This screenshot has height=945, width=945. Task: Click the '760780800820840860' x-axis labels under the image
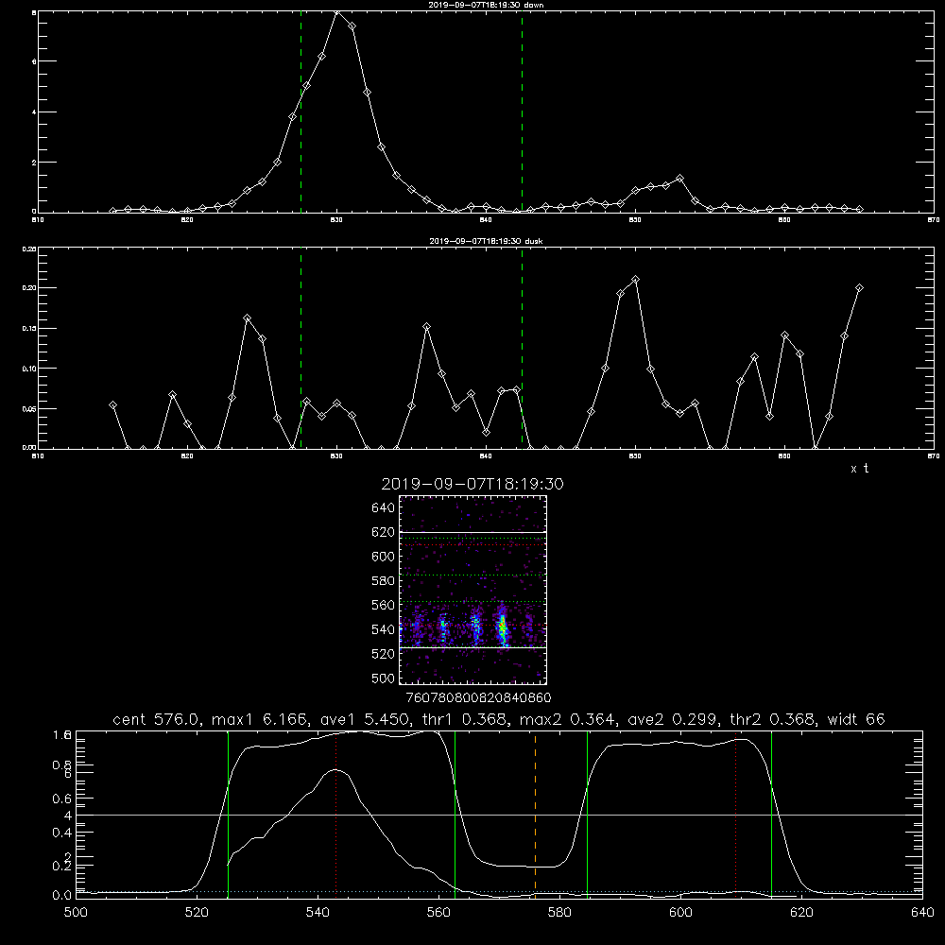pos(478,698)
